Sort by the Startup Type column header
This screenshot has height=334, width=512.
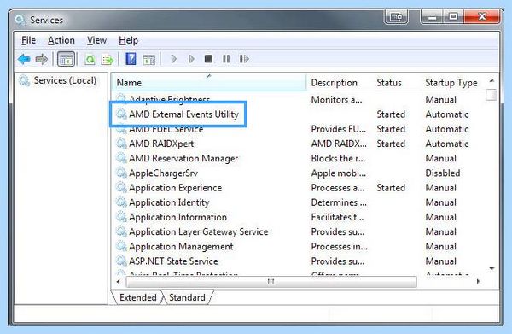(451, 82)
